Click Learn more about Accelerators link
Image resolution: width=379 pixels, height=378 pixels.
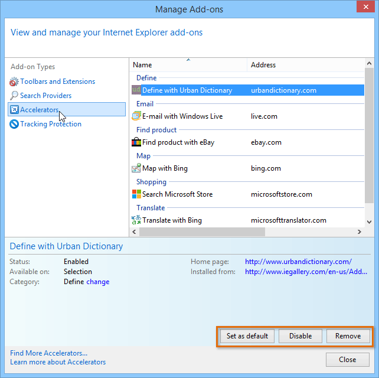(x=58, y=362)
